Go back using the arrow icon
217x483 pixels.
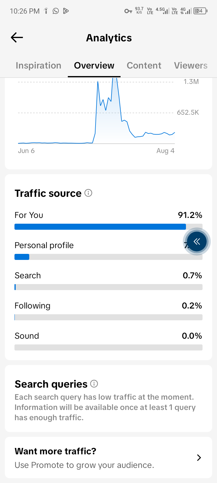pyautogui.click(x=17, y=37)
